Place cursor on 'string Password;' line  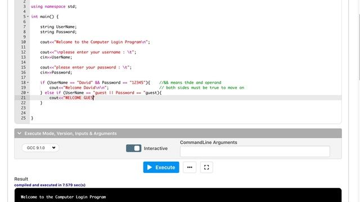tap(58, 32)
